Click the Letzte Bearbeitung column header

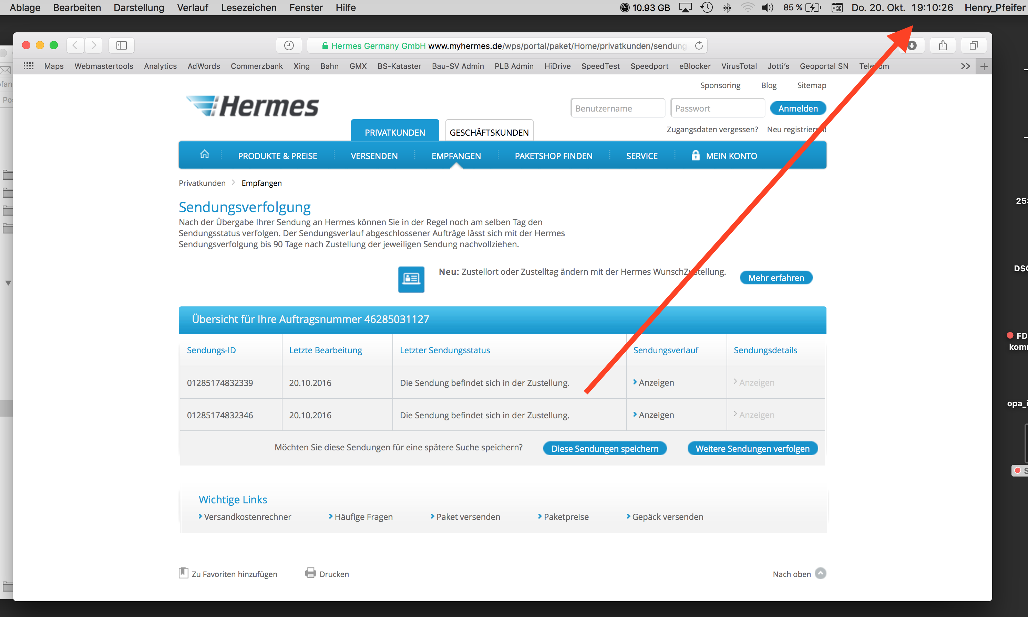[325, 350]
